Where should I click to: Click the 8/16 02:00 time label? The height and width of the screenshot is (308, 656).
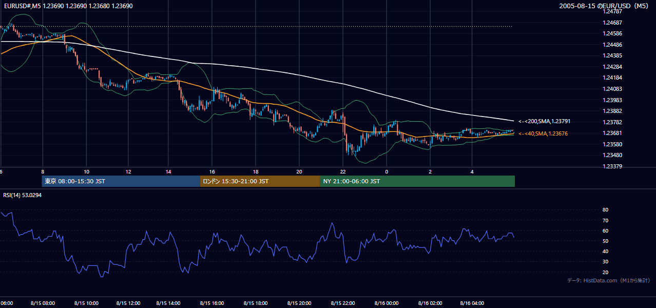[430, 303]
